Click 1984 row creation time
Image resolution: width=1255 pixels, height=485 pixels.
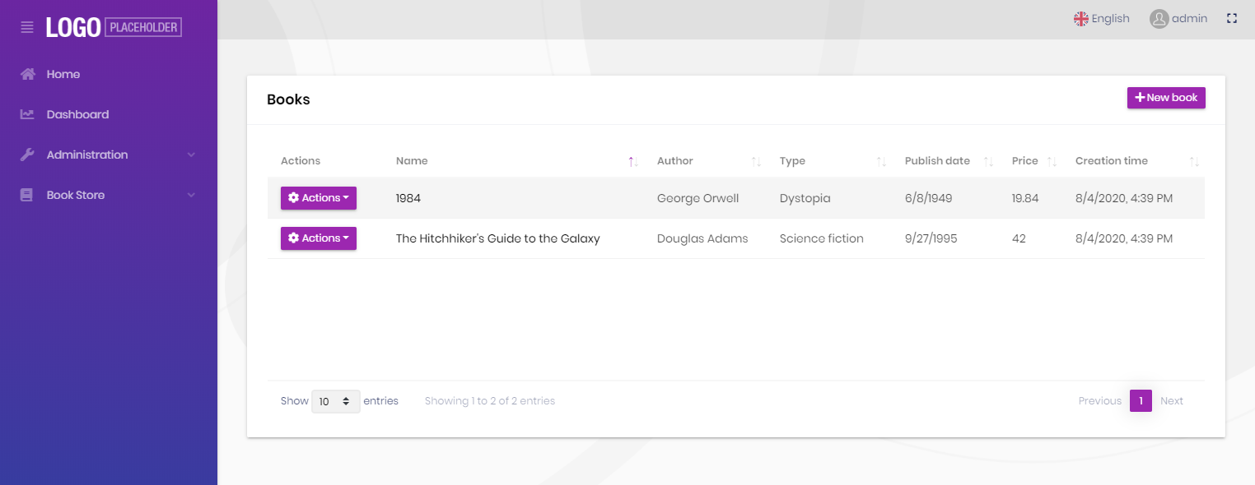(1123, 198)
